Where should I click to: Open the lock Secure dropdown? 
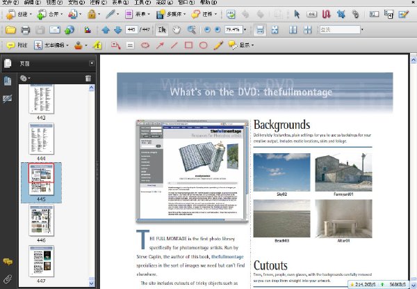pos(94,14)
